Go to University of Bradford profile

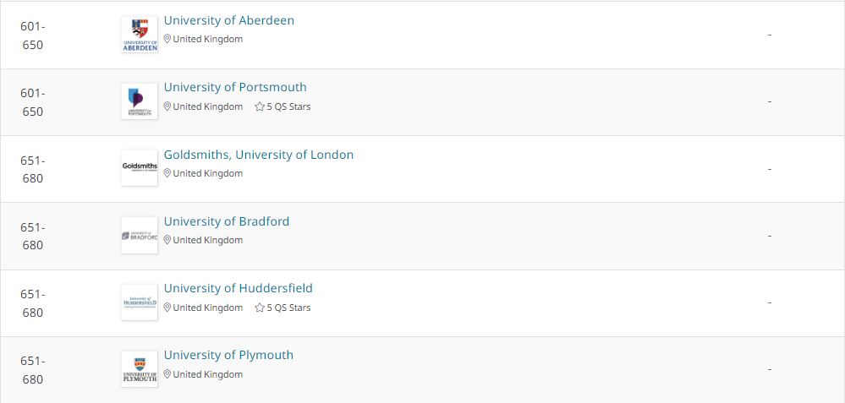point(227,221)
